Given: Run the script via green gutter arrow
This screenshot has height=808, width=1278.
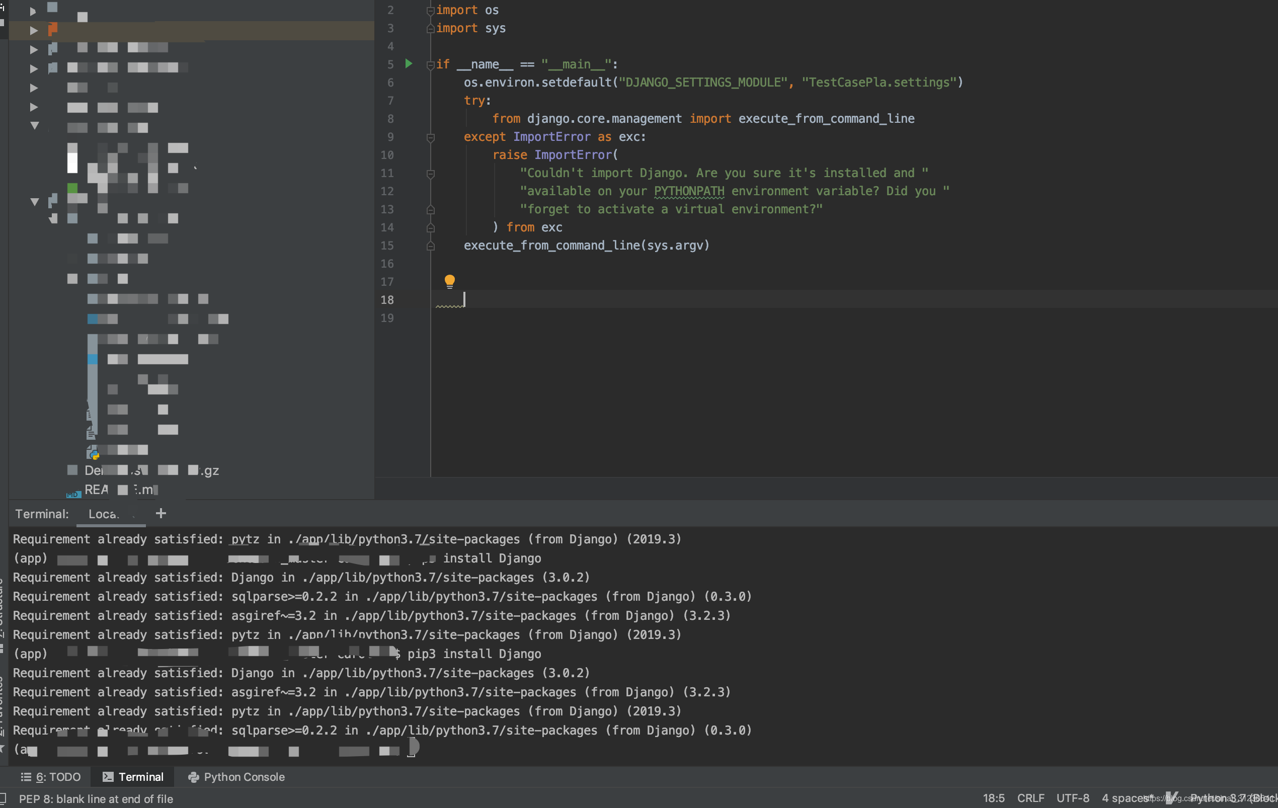Looking at the screenshot, I should [x=409, y=64].
